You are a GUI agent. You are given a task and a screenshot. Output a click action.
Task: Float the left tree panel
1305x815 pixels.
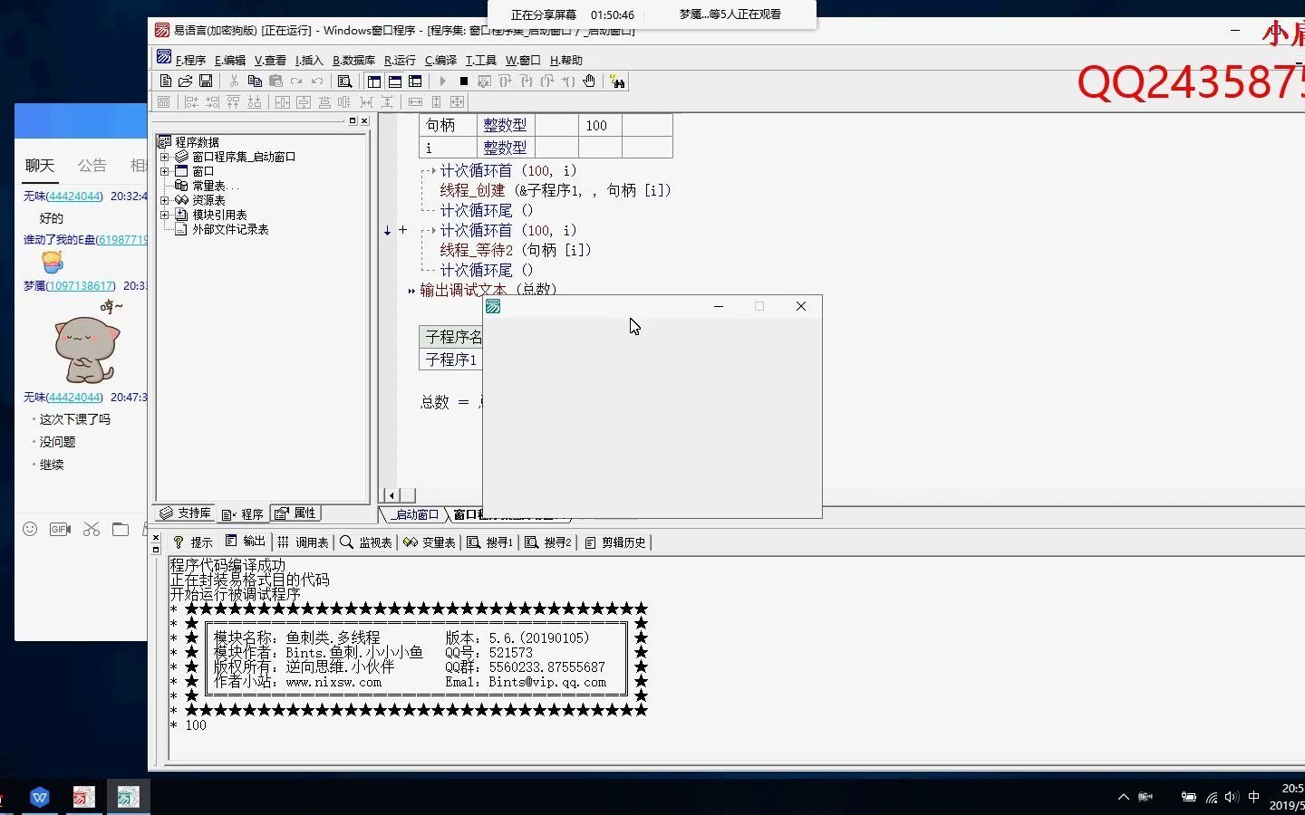353,120
